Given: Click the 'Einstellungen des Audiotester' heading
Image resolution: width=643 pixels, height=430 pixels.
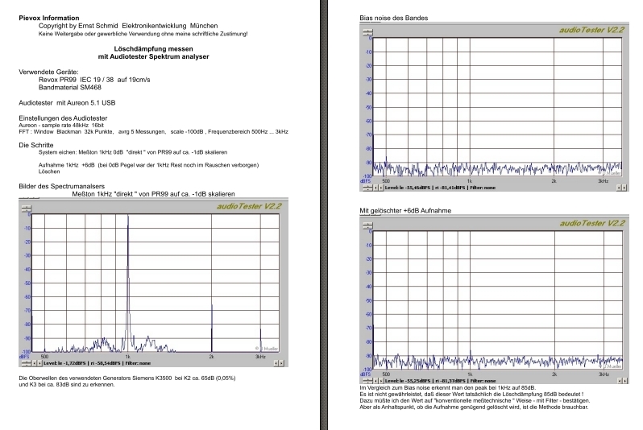Looking at the screenshot, I should [x=63, y=118].
